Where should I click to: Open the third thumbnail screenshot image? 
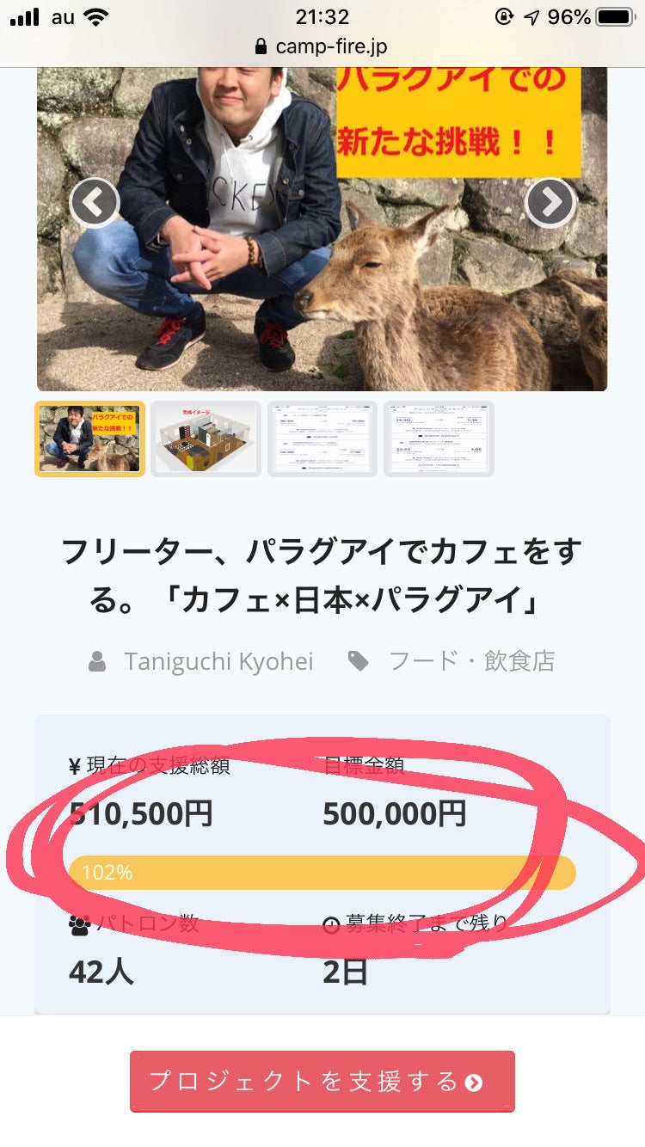click(x=322, y=439)
